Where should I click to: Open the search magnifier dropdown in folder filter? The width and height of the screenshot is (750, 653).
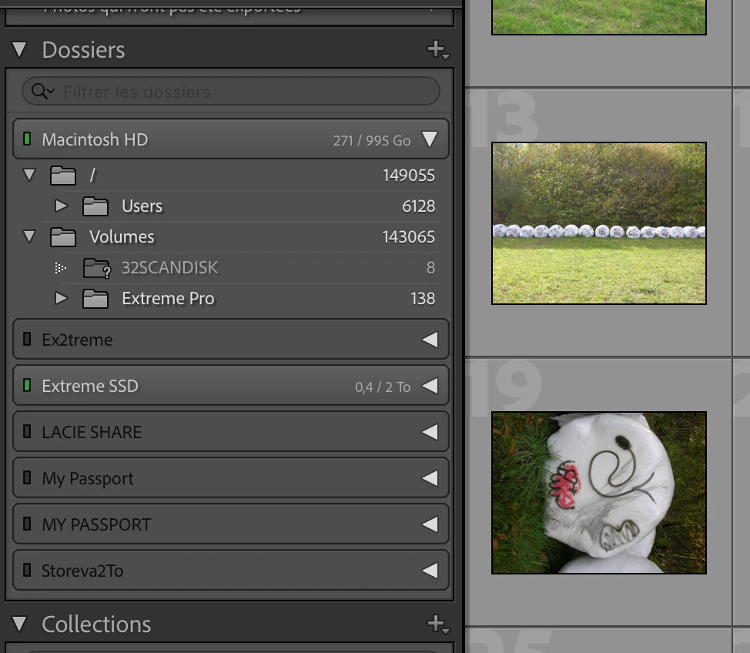[x=42, y=91]
